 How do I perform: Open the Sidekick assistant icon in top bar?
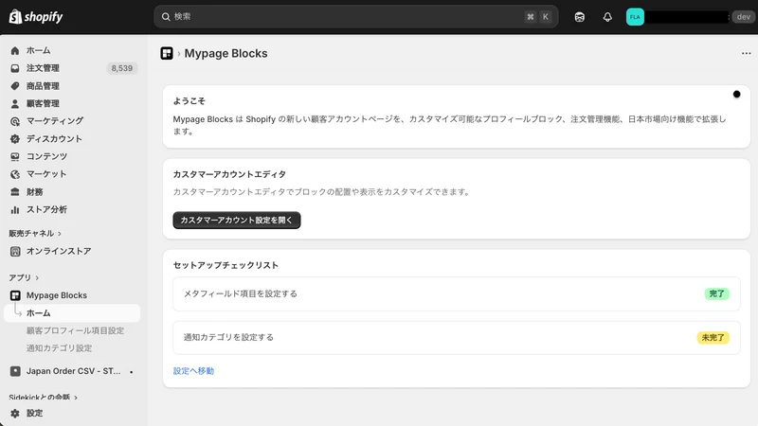[579, 17]
